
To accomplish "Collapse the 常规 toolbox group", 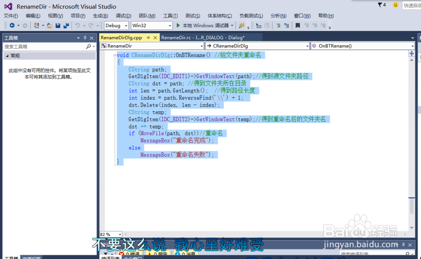I will [7, 56].
